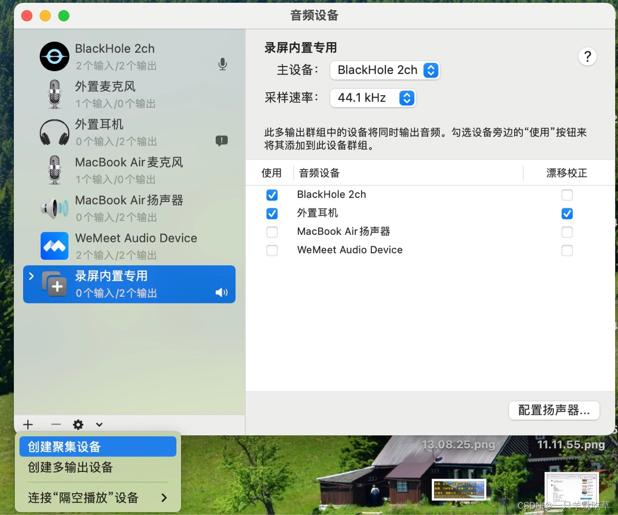Uncheck 使用 for 外置耳机

272,214
